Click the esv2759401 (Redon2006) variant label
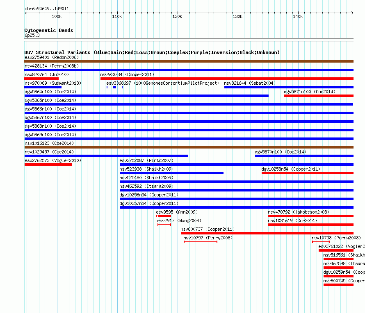365x313 pixels. (x=52, y=57)
